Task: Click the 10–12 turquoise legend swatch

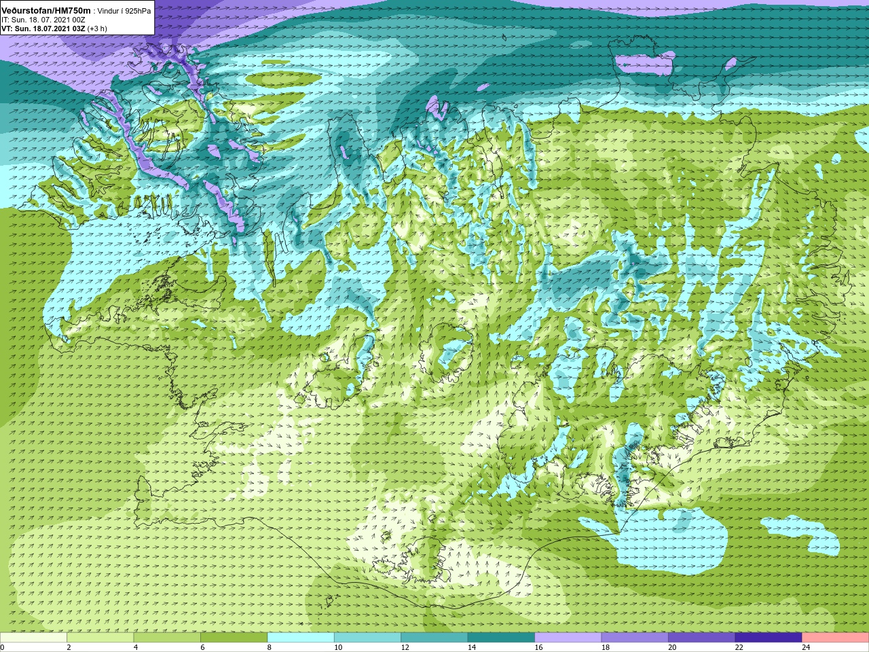Action: (367, 638)
